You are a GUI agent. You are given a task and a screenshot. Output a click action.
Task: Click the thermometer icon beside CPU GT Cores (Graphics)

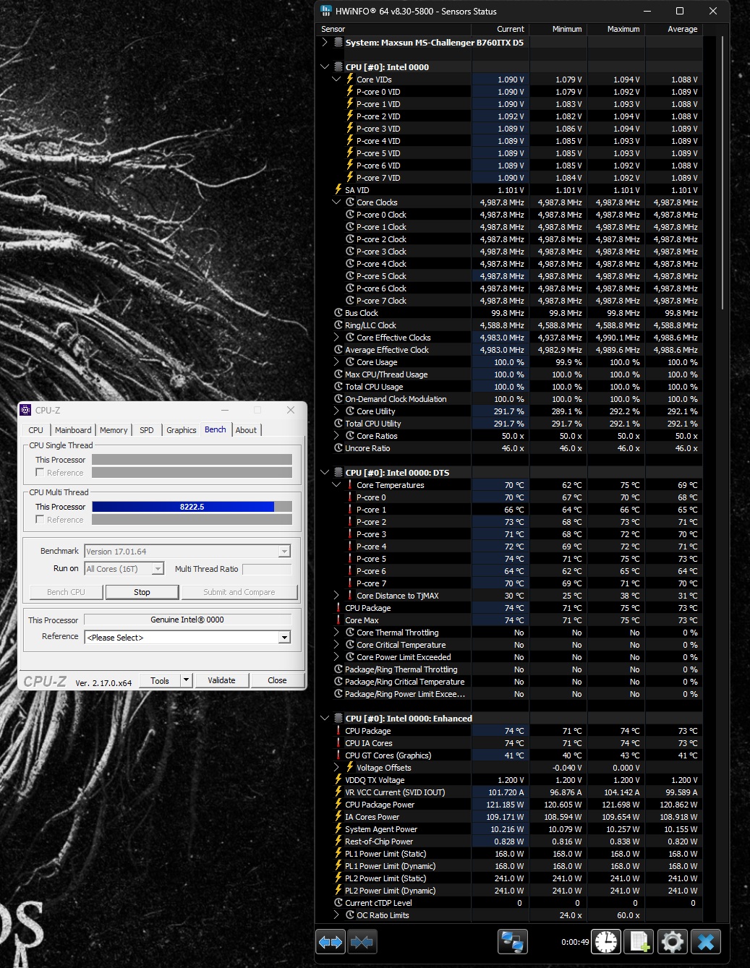pyautogui.click(x=338, y=755)
